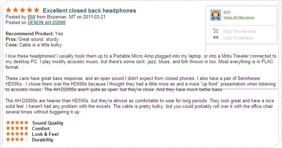Click the Cons line text
The image size is (282, 148).
(34, 45)
